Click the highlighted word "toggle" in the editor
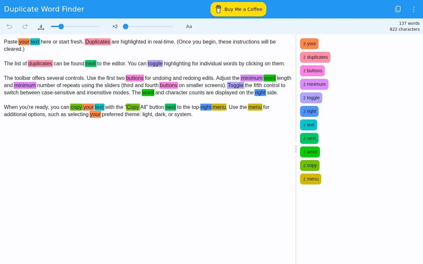Image resolution: width=423 pixels, height=264 pixels. tap(155, 63)
